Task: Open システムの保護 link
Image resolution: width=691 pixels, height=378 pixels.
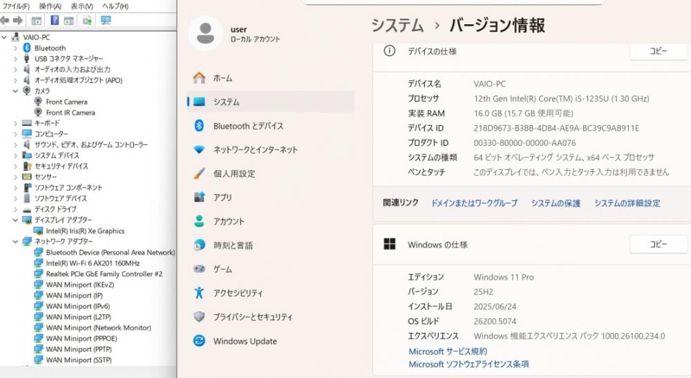Action: [x=556, y=203]
